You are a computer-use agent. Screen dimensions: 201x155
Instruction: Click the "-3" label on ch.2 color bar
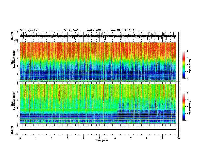(187, 93)
